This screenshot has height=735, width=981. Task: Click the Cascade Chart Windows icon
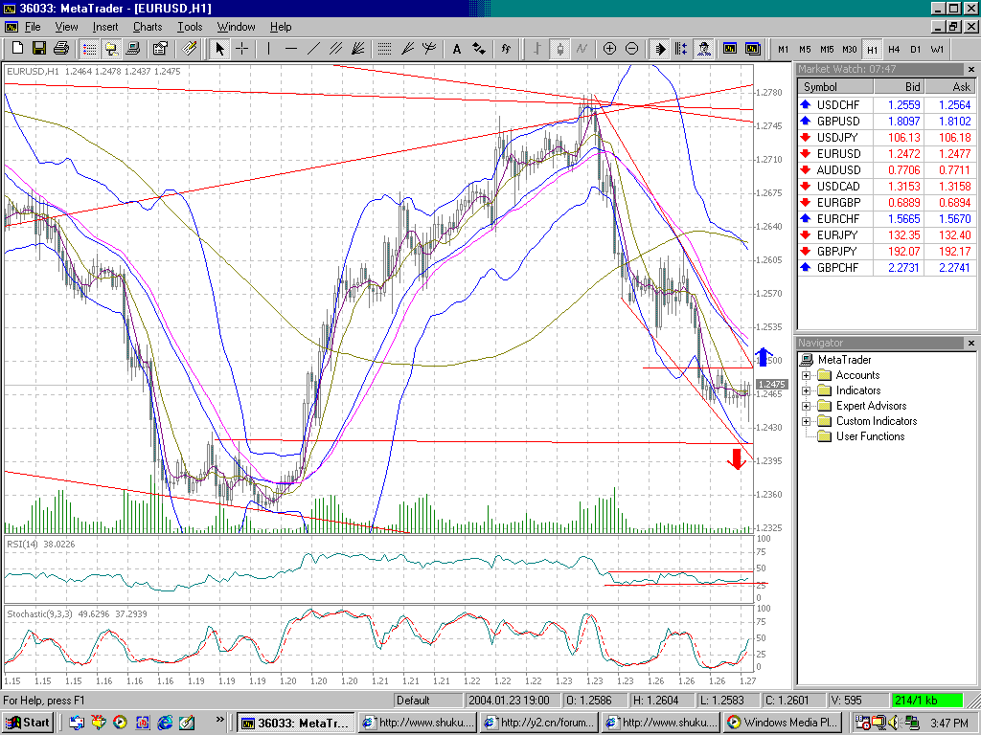coord(753,48)
